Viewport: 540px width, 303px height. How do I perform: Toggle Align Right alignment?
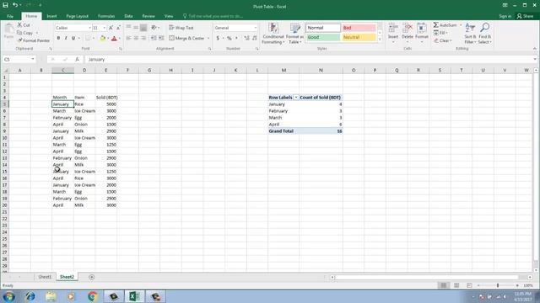143,38
